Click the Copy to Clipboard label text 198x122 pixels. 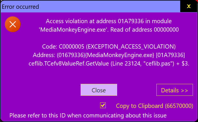(139, 106)
